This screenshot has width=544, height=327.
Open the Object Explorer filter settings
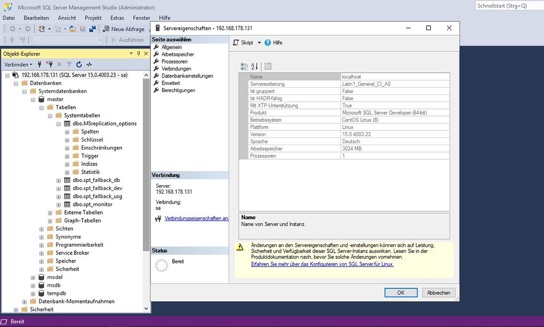69,64
